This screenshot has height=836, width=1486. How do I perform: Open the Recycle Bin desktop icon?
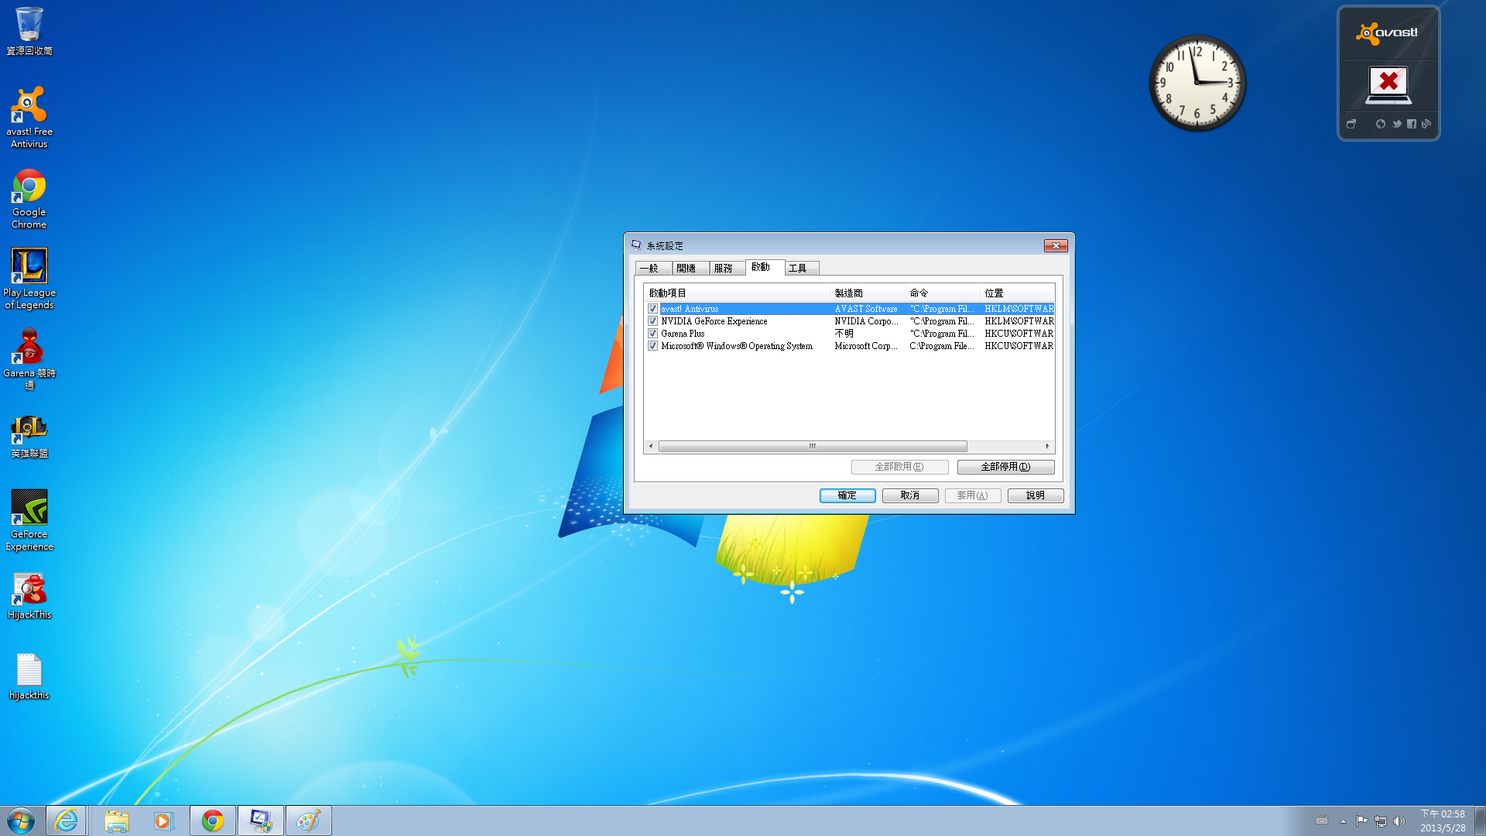[x=29, y=31]
